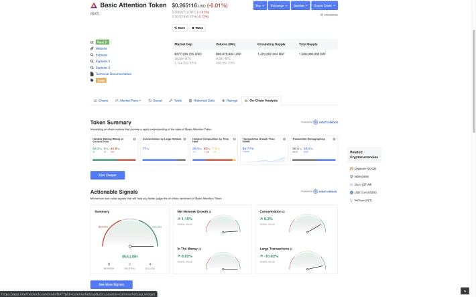Viewport: 476px width, 297px height.
Task: Click the tag icon beside Token badge
Action: pyautogui.click(x=92, y=80)
